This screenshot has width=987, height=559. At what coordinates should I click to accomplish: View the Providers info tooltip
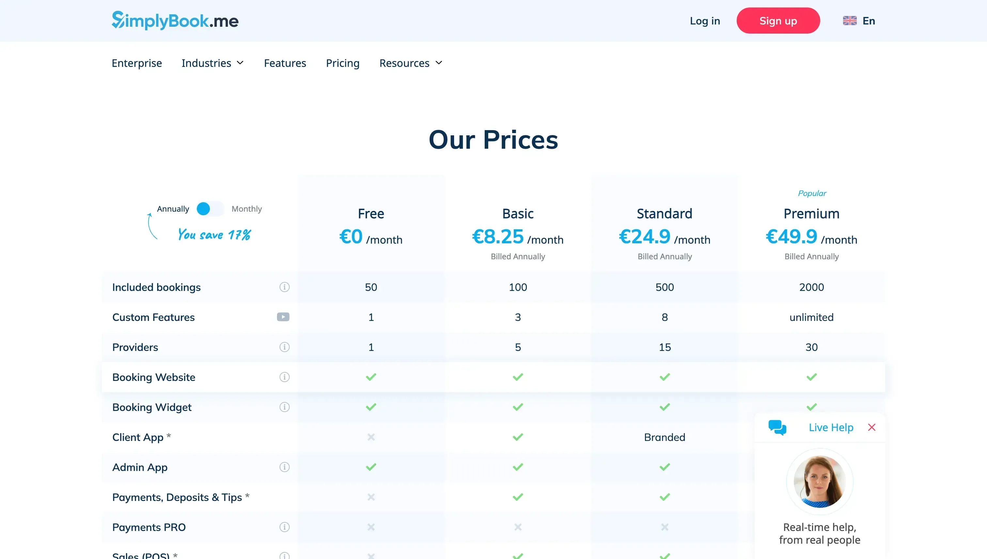point(284,347)
